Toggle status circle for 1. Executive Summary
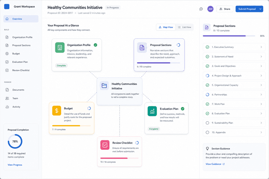This screenshot has width=269, height=179. click(207, 47)
